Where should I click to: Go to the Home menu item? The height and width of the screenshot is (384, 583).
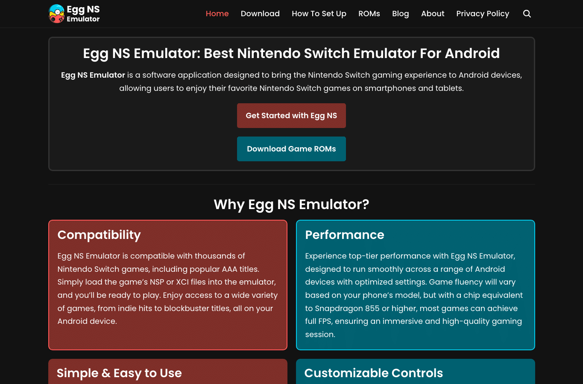217,14
